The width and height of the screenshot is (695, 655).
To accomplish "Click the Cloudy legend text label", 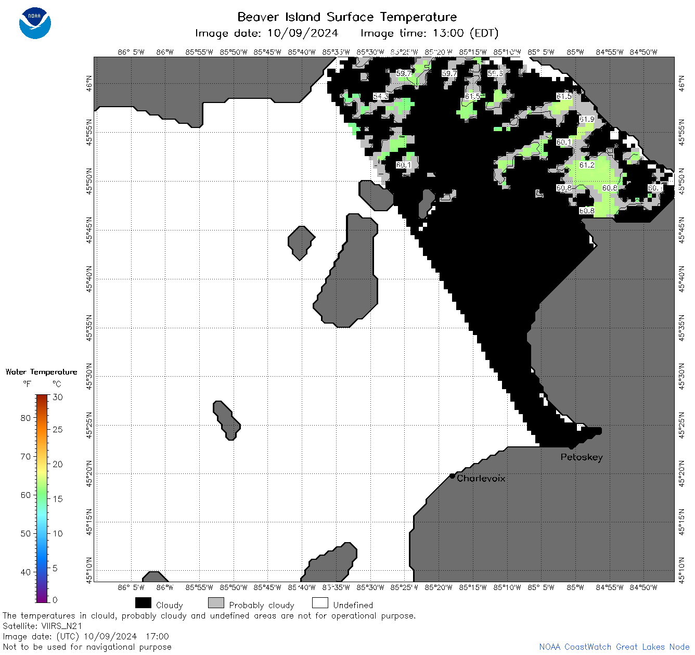I will (170, 605).
